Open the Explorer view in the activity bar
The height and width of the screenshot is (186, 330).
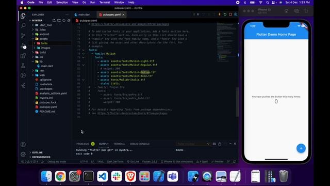pyautogui.click(x=23, y=16)
